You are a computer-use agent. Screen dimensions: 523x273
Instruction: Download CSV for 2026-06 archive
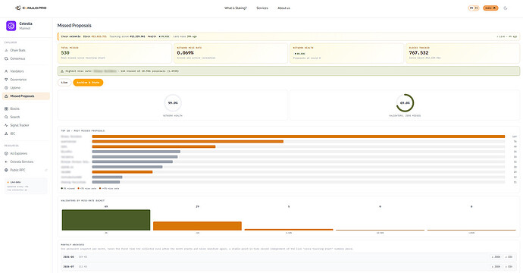pyautogui.click(x=509, y=257)
